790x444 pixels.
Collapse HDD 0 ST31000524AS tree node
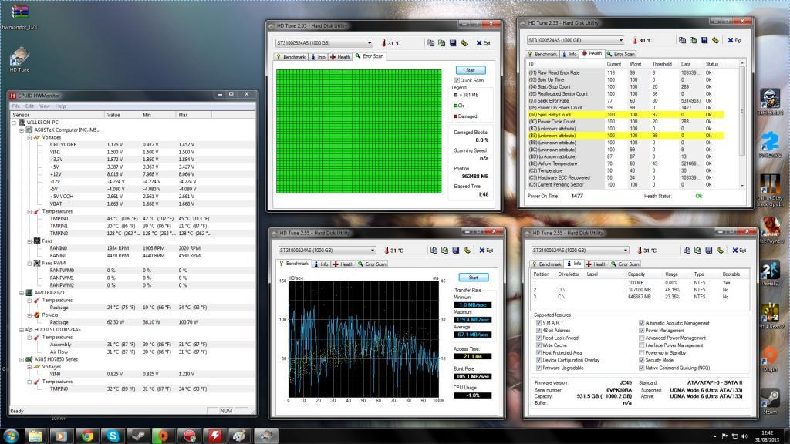coord(22,330)
